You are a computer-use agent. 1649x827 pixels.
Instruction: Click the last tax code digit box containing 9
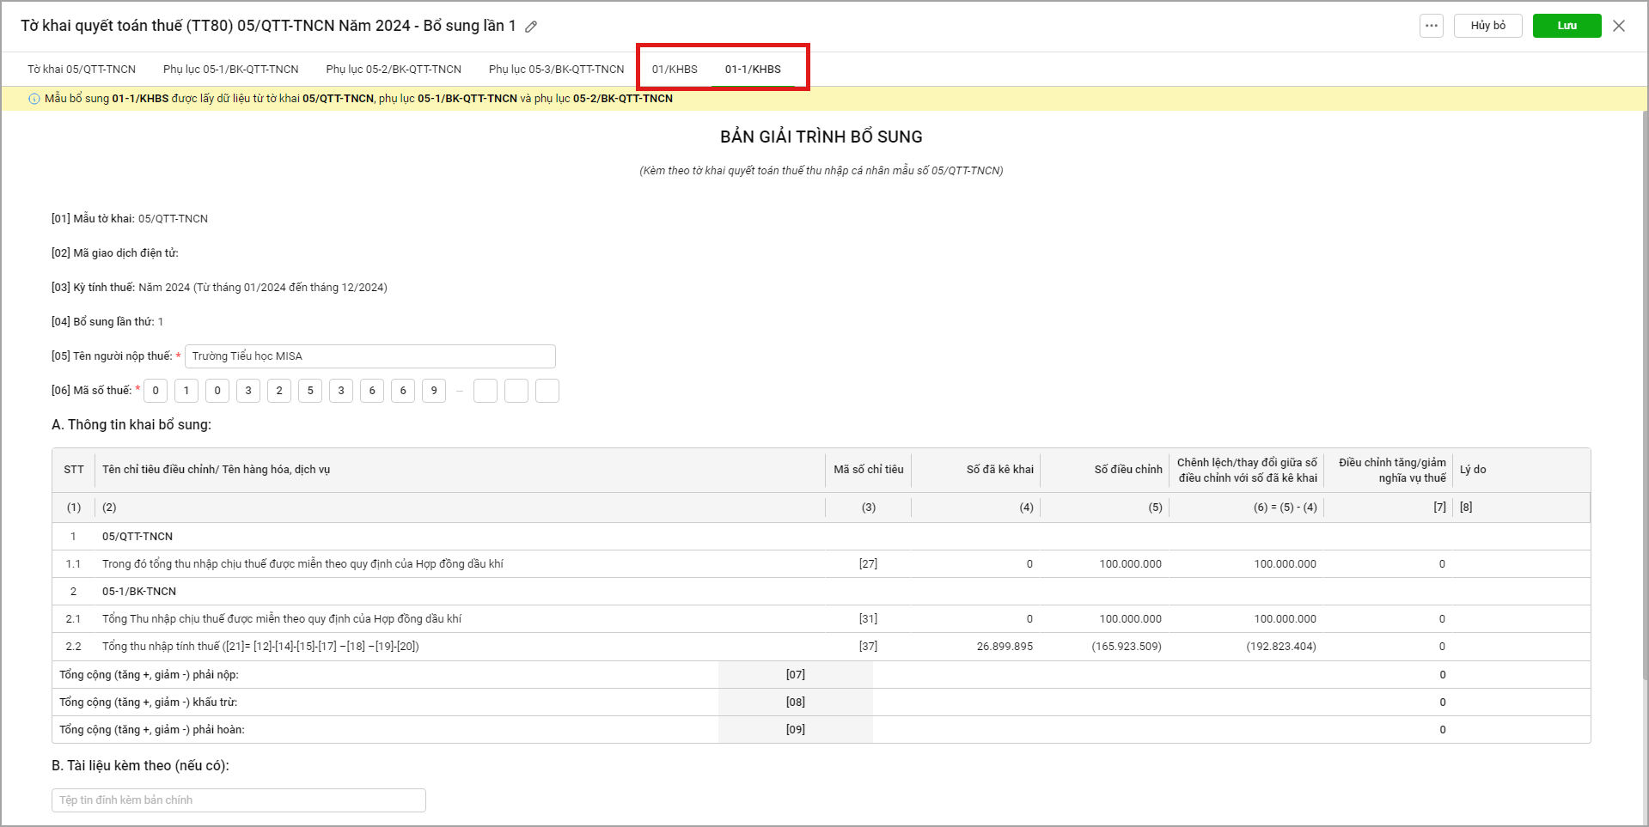click(x=434, y=391)
